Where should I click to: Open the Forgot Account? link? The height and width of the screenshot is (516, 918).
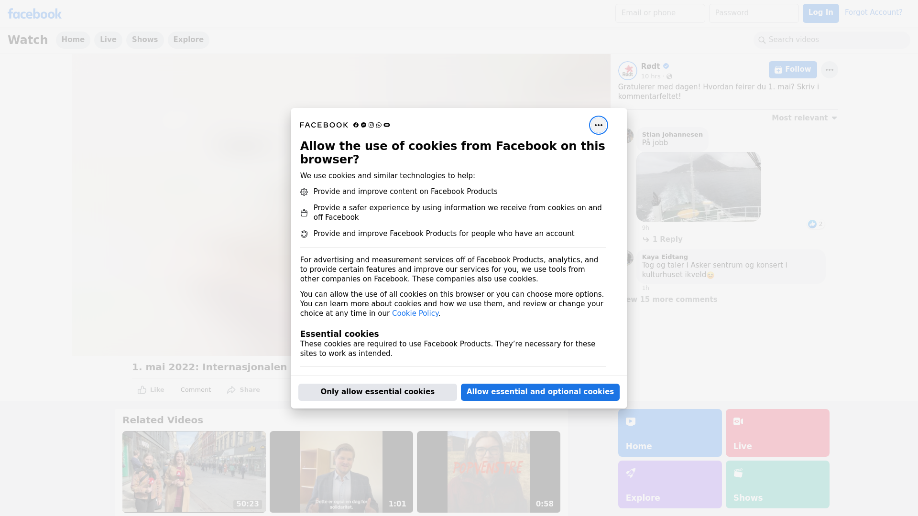pyautogui.click(x=873, y=12)
